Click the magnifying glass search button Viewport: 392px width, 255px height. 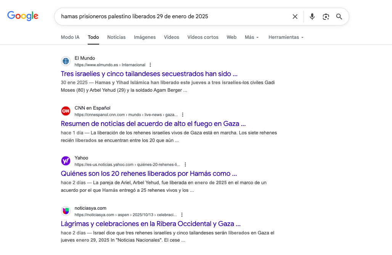point(339,17)
